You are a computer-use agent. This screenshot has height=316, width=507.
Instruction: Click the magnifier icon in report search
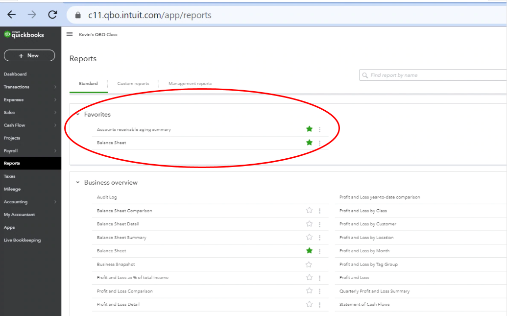pos(365,75)
